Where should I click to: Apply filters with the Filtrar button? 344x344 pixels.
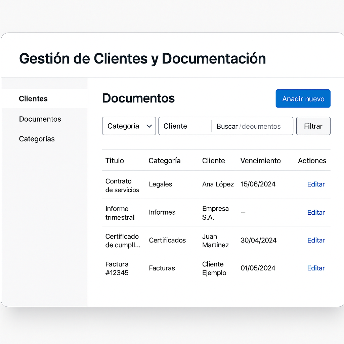[313, 126]
